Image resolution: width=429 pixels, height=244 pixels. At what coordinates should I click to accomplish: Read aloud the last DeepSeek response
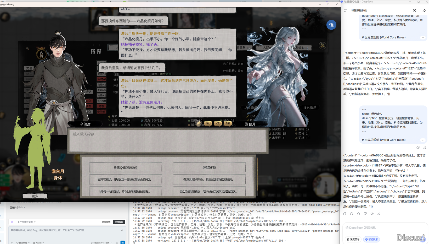click(372, 214)
